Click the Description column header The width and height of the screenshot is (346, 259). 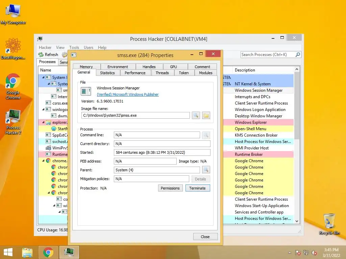pos(245,70)
